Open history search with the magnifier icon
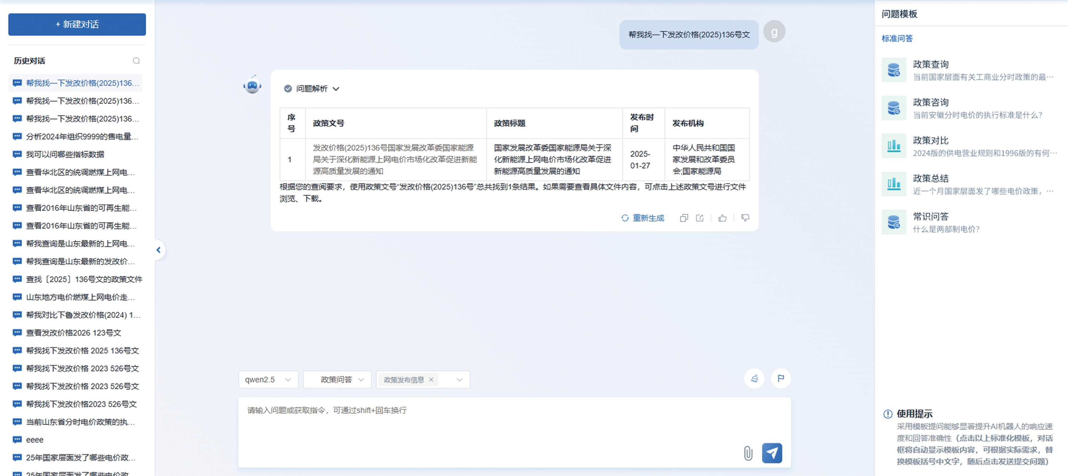This screenshot has width=1068, height=476. click(136, 60)
